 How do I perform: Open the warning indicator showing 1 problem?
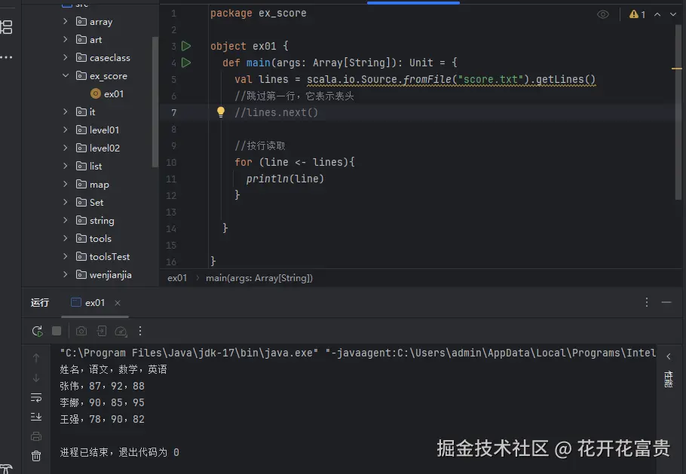pyautogui.click(x=637, y=14)
